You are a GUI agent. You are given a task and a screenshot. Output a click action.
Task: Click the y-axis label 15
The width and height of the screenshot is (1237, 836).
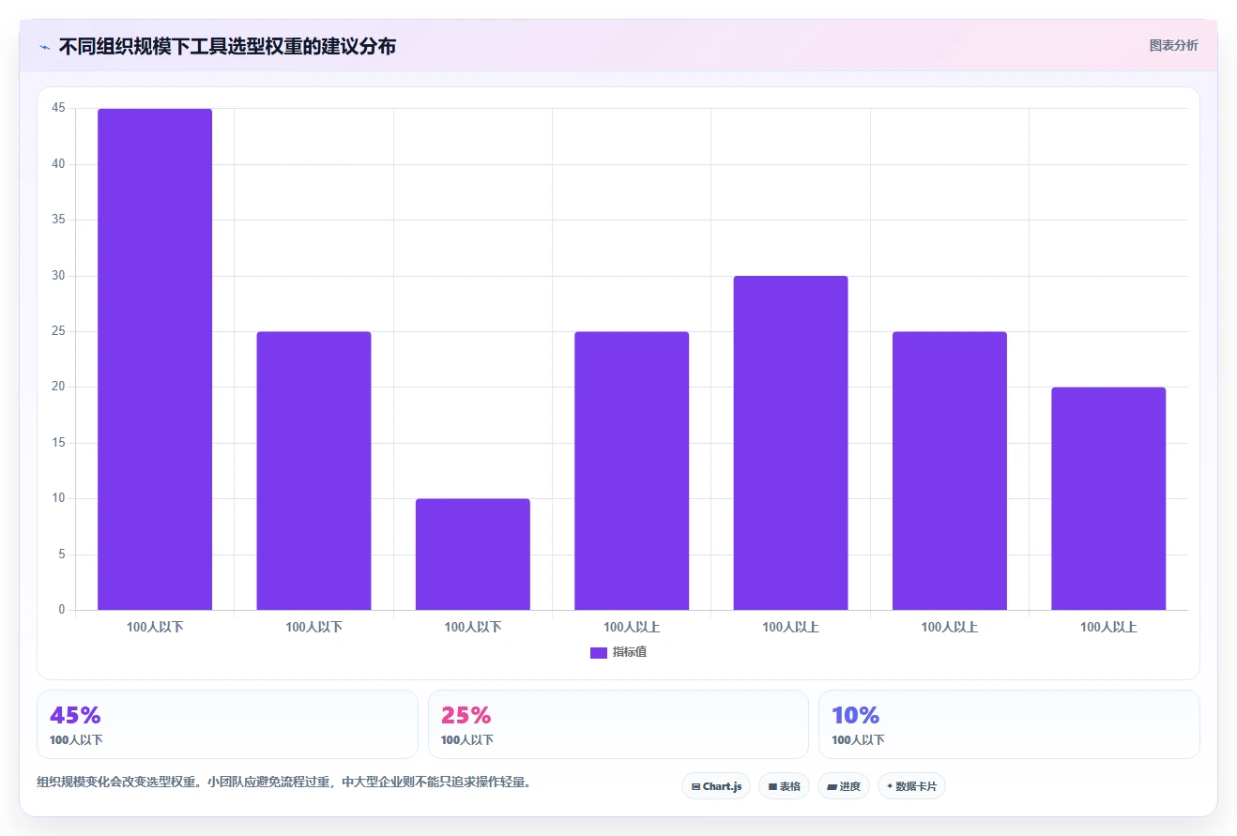(x=58, y=443)
